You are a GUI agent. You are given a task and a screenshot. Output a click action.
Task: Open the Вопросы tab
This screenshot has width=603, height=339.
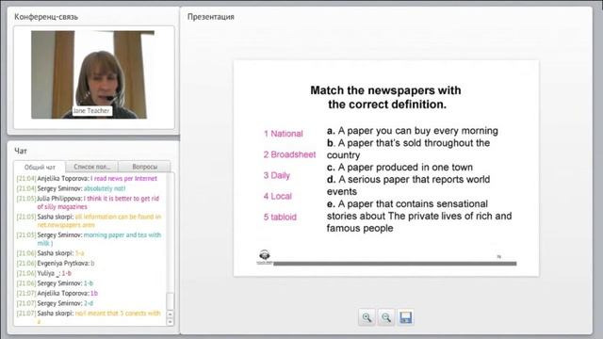144,167
